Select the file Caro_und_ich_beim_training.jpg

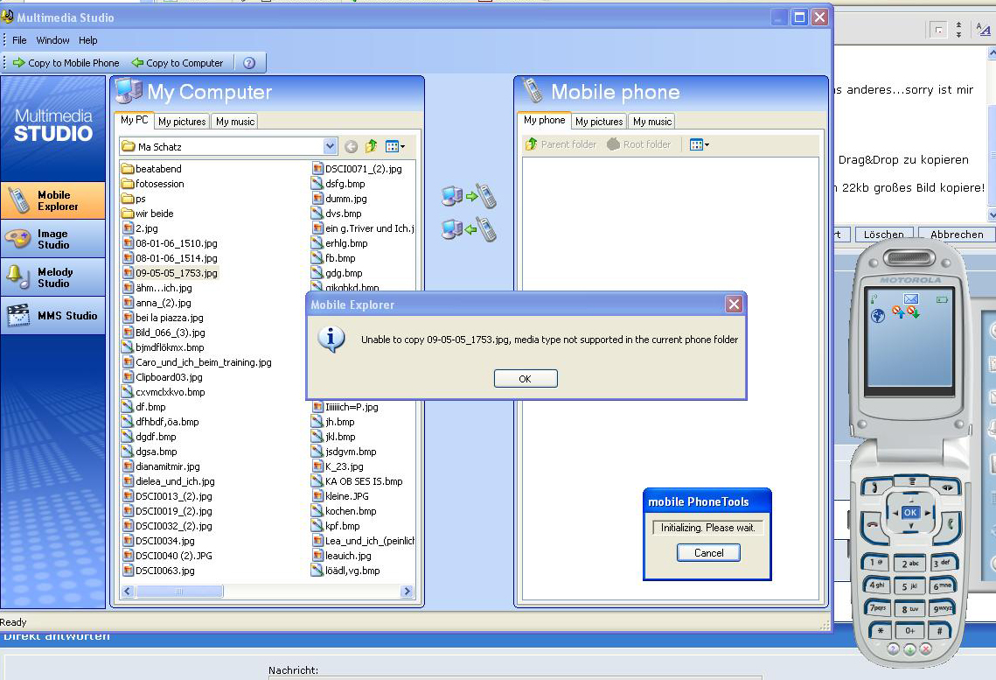click(x=197, y=362)
